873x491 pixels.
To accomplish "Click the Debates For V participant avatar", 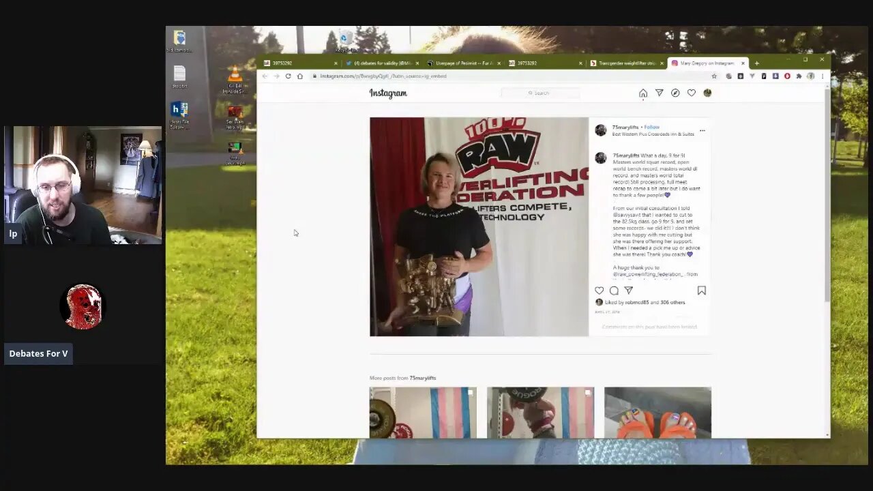I will (83, 307).
